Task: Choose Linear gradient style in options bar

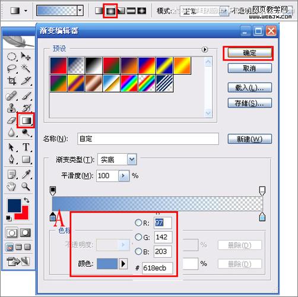Action: 99,11
